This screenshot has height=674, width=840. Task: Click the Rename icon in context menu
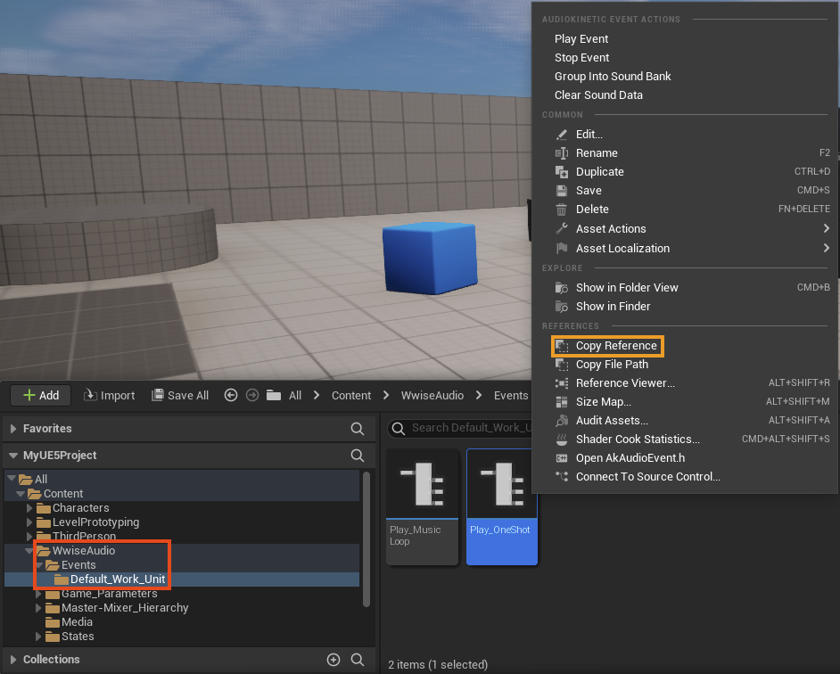[562, 153]
